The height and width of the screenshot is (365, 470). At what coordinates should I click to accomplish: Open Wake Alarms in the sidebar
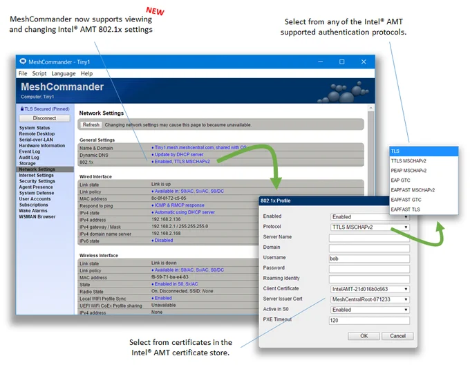[33, 211]
